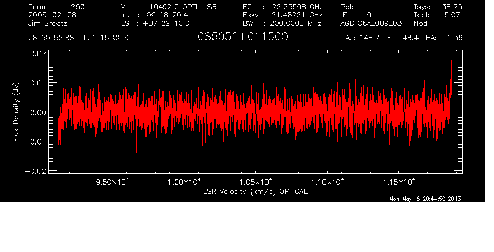Viewport: 494px width, 252px height.
Task: Click the scan number 250
Action: point(78,7)
